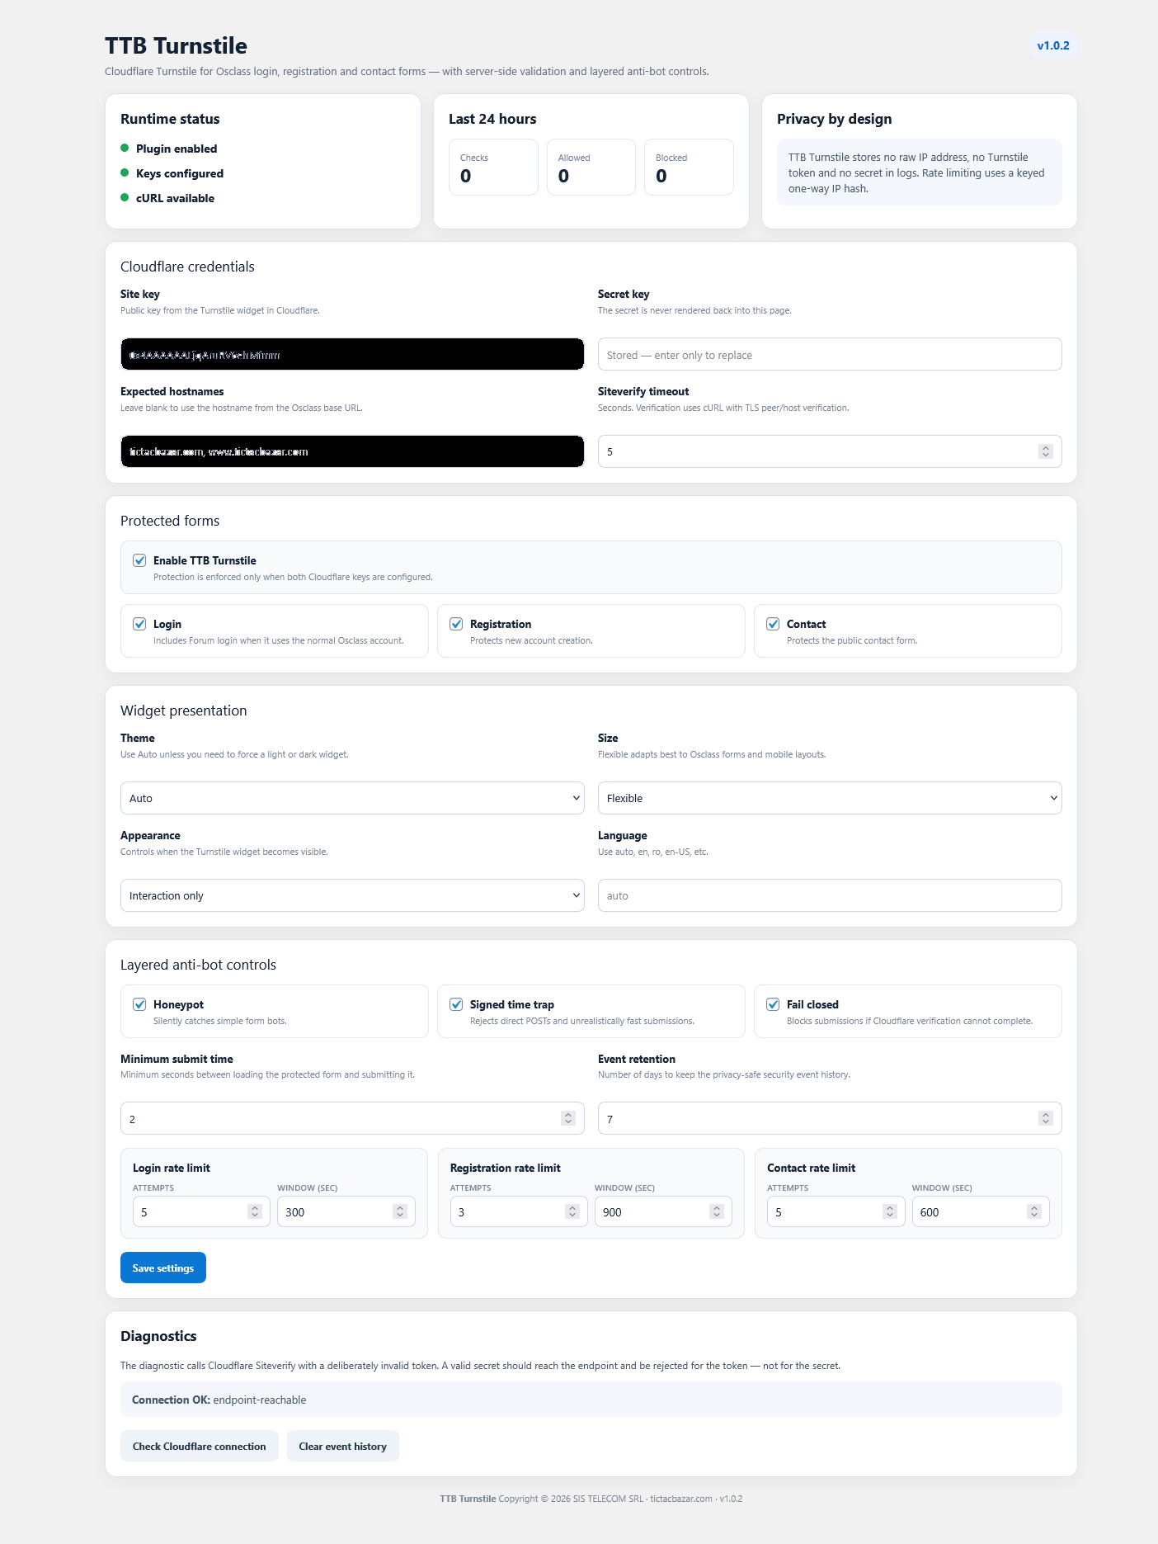Click the Contact rate limit attempts stepper
Viewport: 1158px width, 1544px height.
click(889, 1211)
